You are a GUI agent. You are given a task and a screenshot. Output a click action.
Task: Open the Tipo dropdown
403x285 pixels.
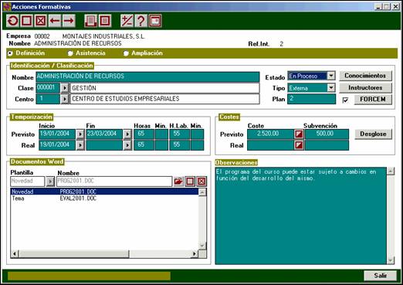coord(331,88)
